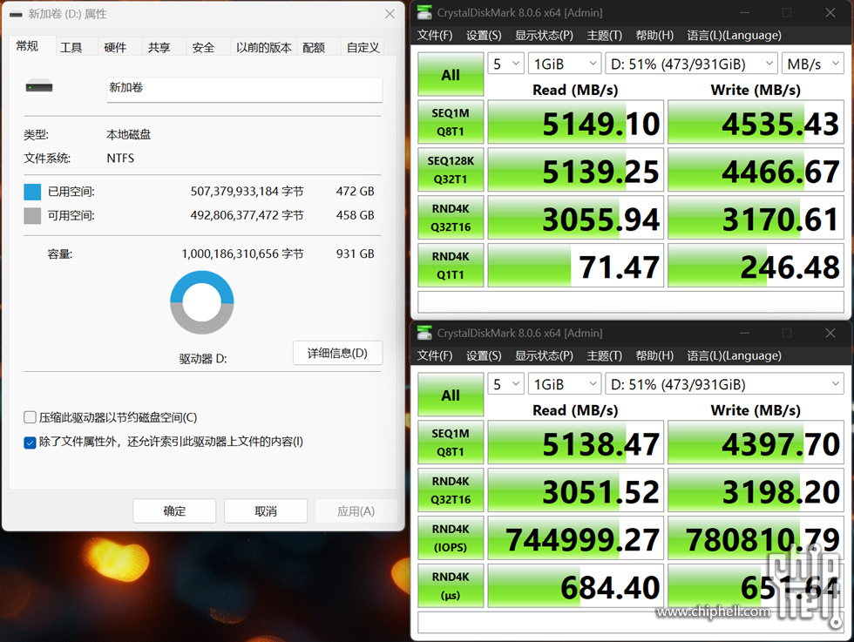
Task: Open the MB/s unit dropdown
Action: (x=812, y=64)
